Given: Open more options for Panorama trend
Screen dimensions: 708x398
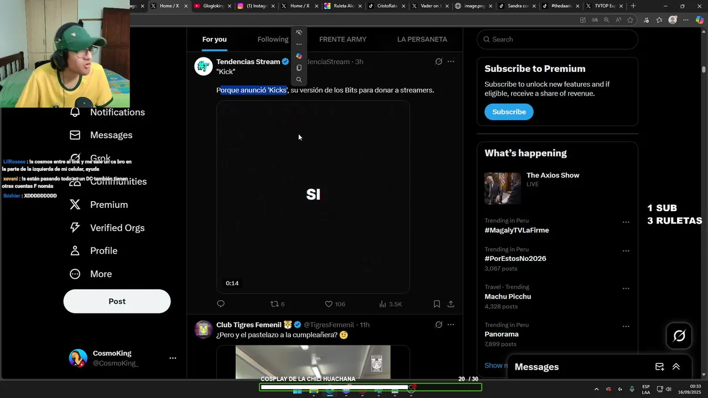Looking at the screenshot, I should click(626, 327).
